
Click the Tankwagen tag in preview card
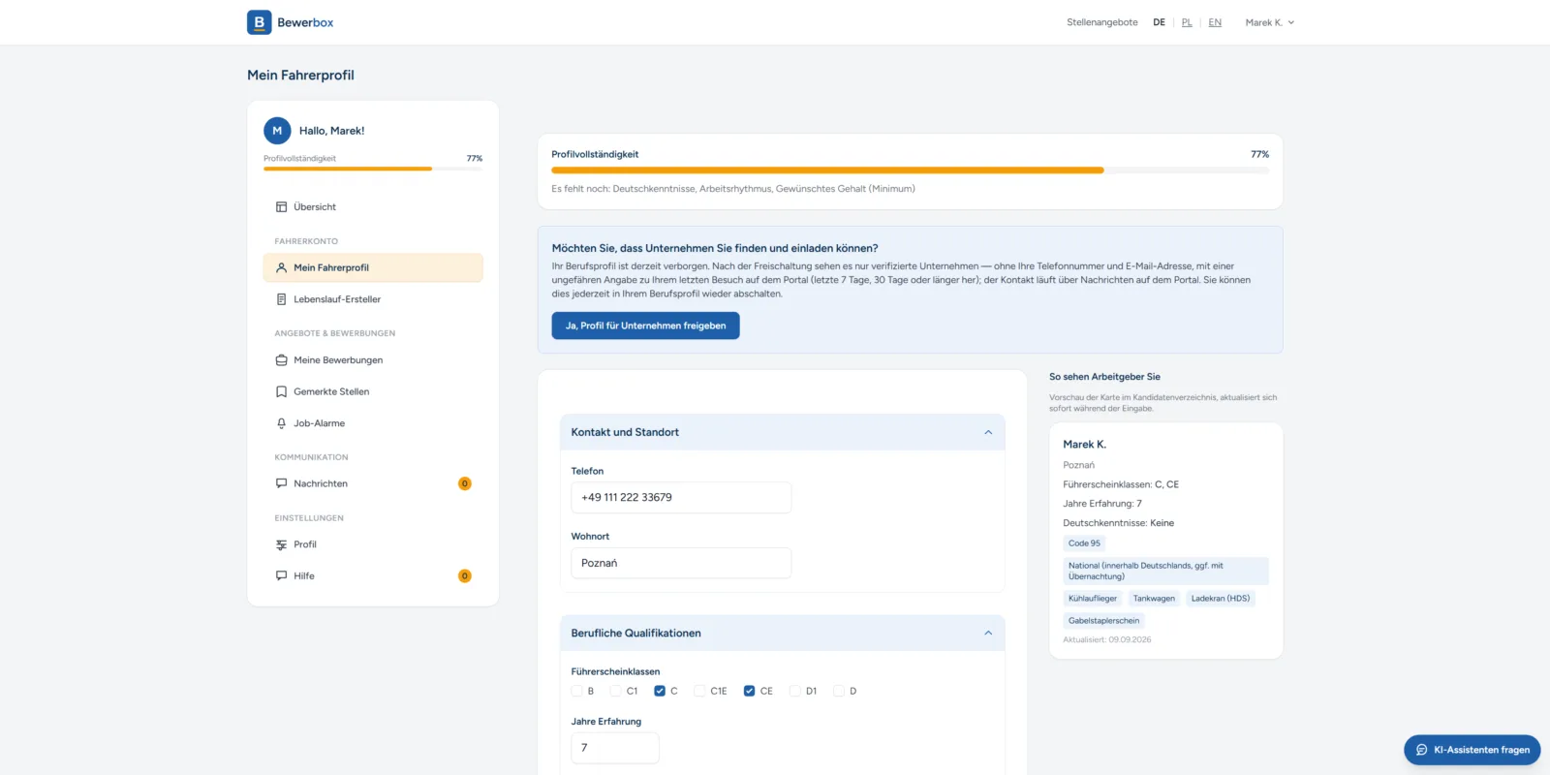point(1154,599)
